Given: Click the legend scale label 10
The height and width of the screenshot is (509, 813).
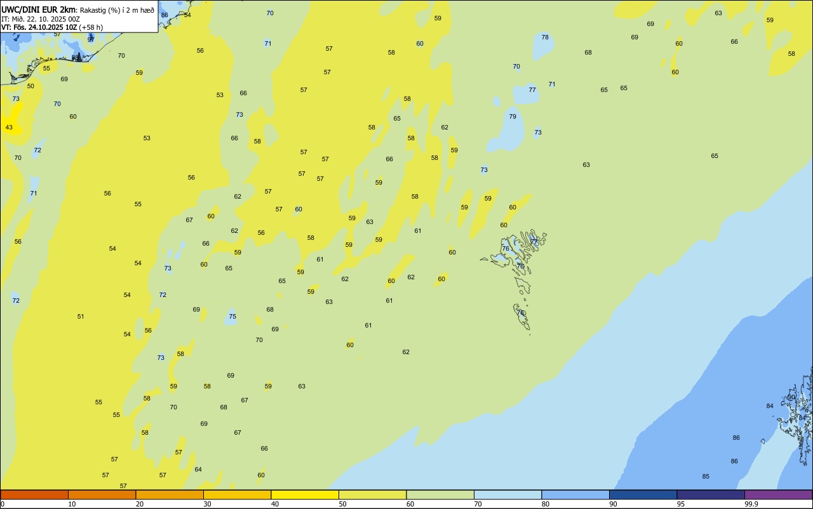Looking at the screenshot, I should 72,504.
